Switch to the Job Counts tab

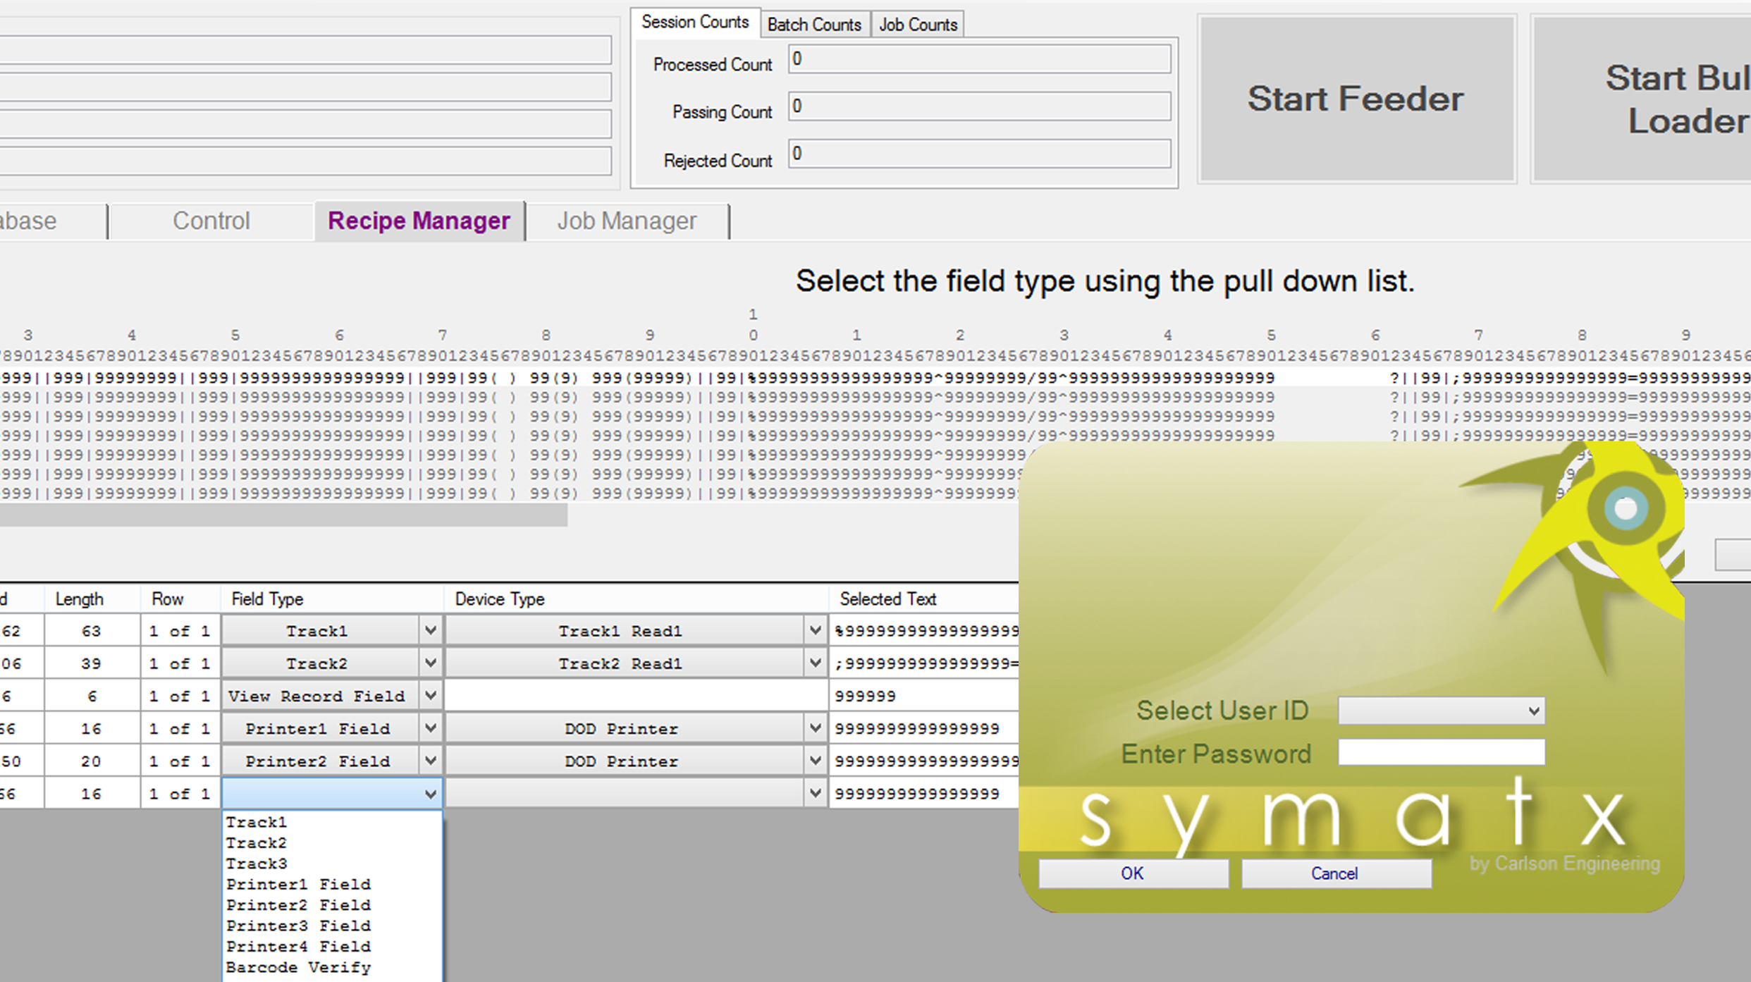[x=918, y=25]
